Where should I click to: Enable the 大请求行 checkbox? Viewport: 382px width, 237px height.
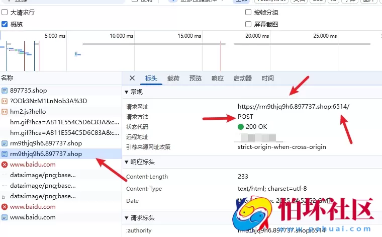[5, 12]
